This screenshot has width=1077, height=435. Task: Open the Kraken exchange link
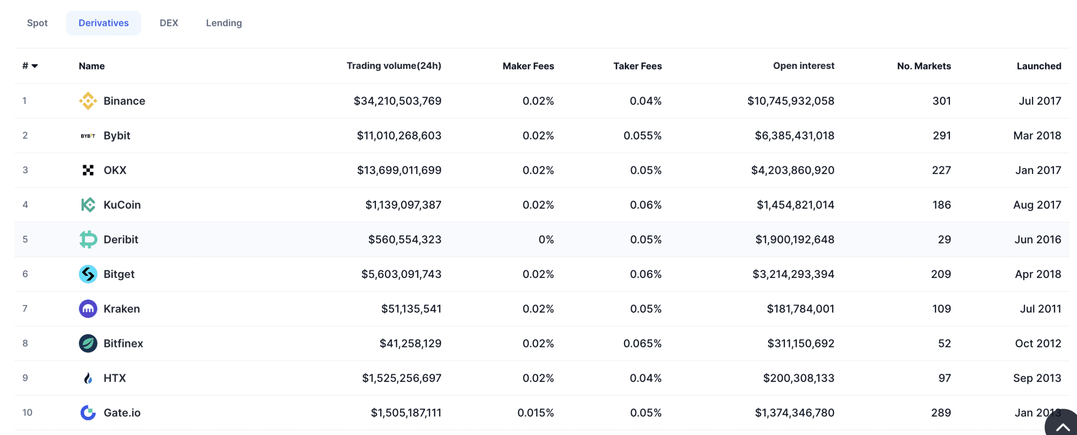click(x=122, y=309)
